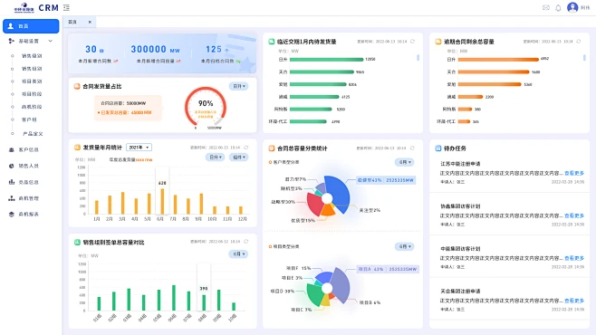Screen dimensions: 596x335
Task: Collapse the 基础设置 menu chevron
Action: 50,41
